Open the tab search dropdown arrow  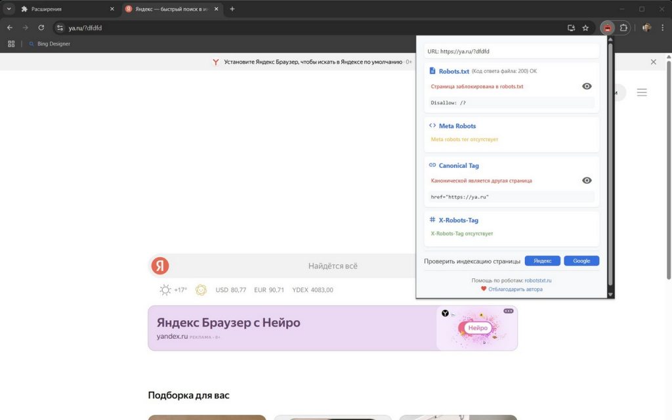(x=9, y=9)
